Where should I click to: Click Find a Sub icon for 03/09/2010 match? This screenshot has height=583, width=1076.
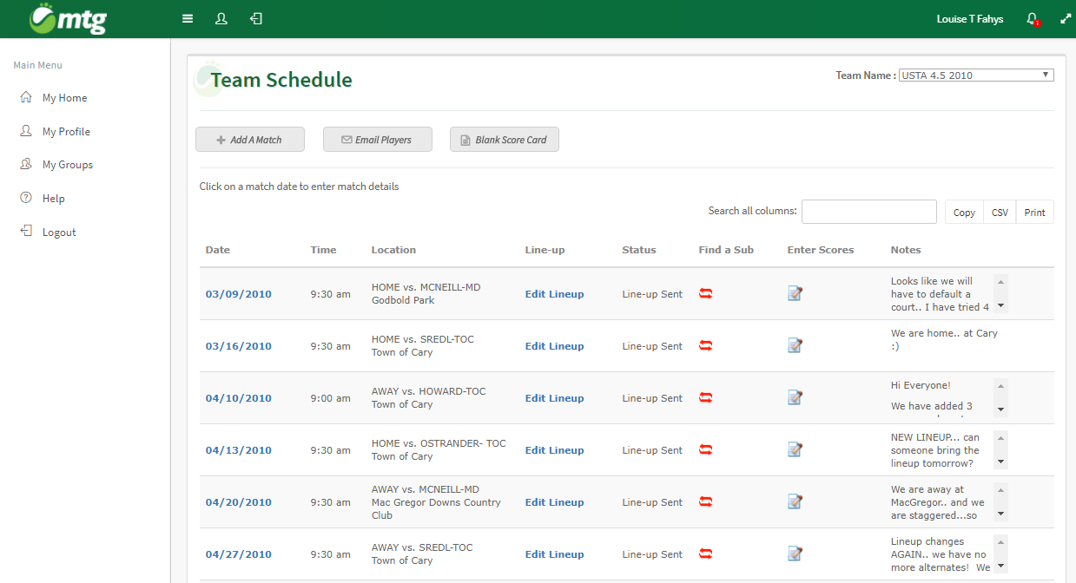[x=705, y=294]
